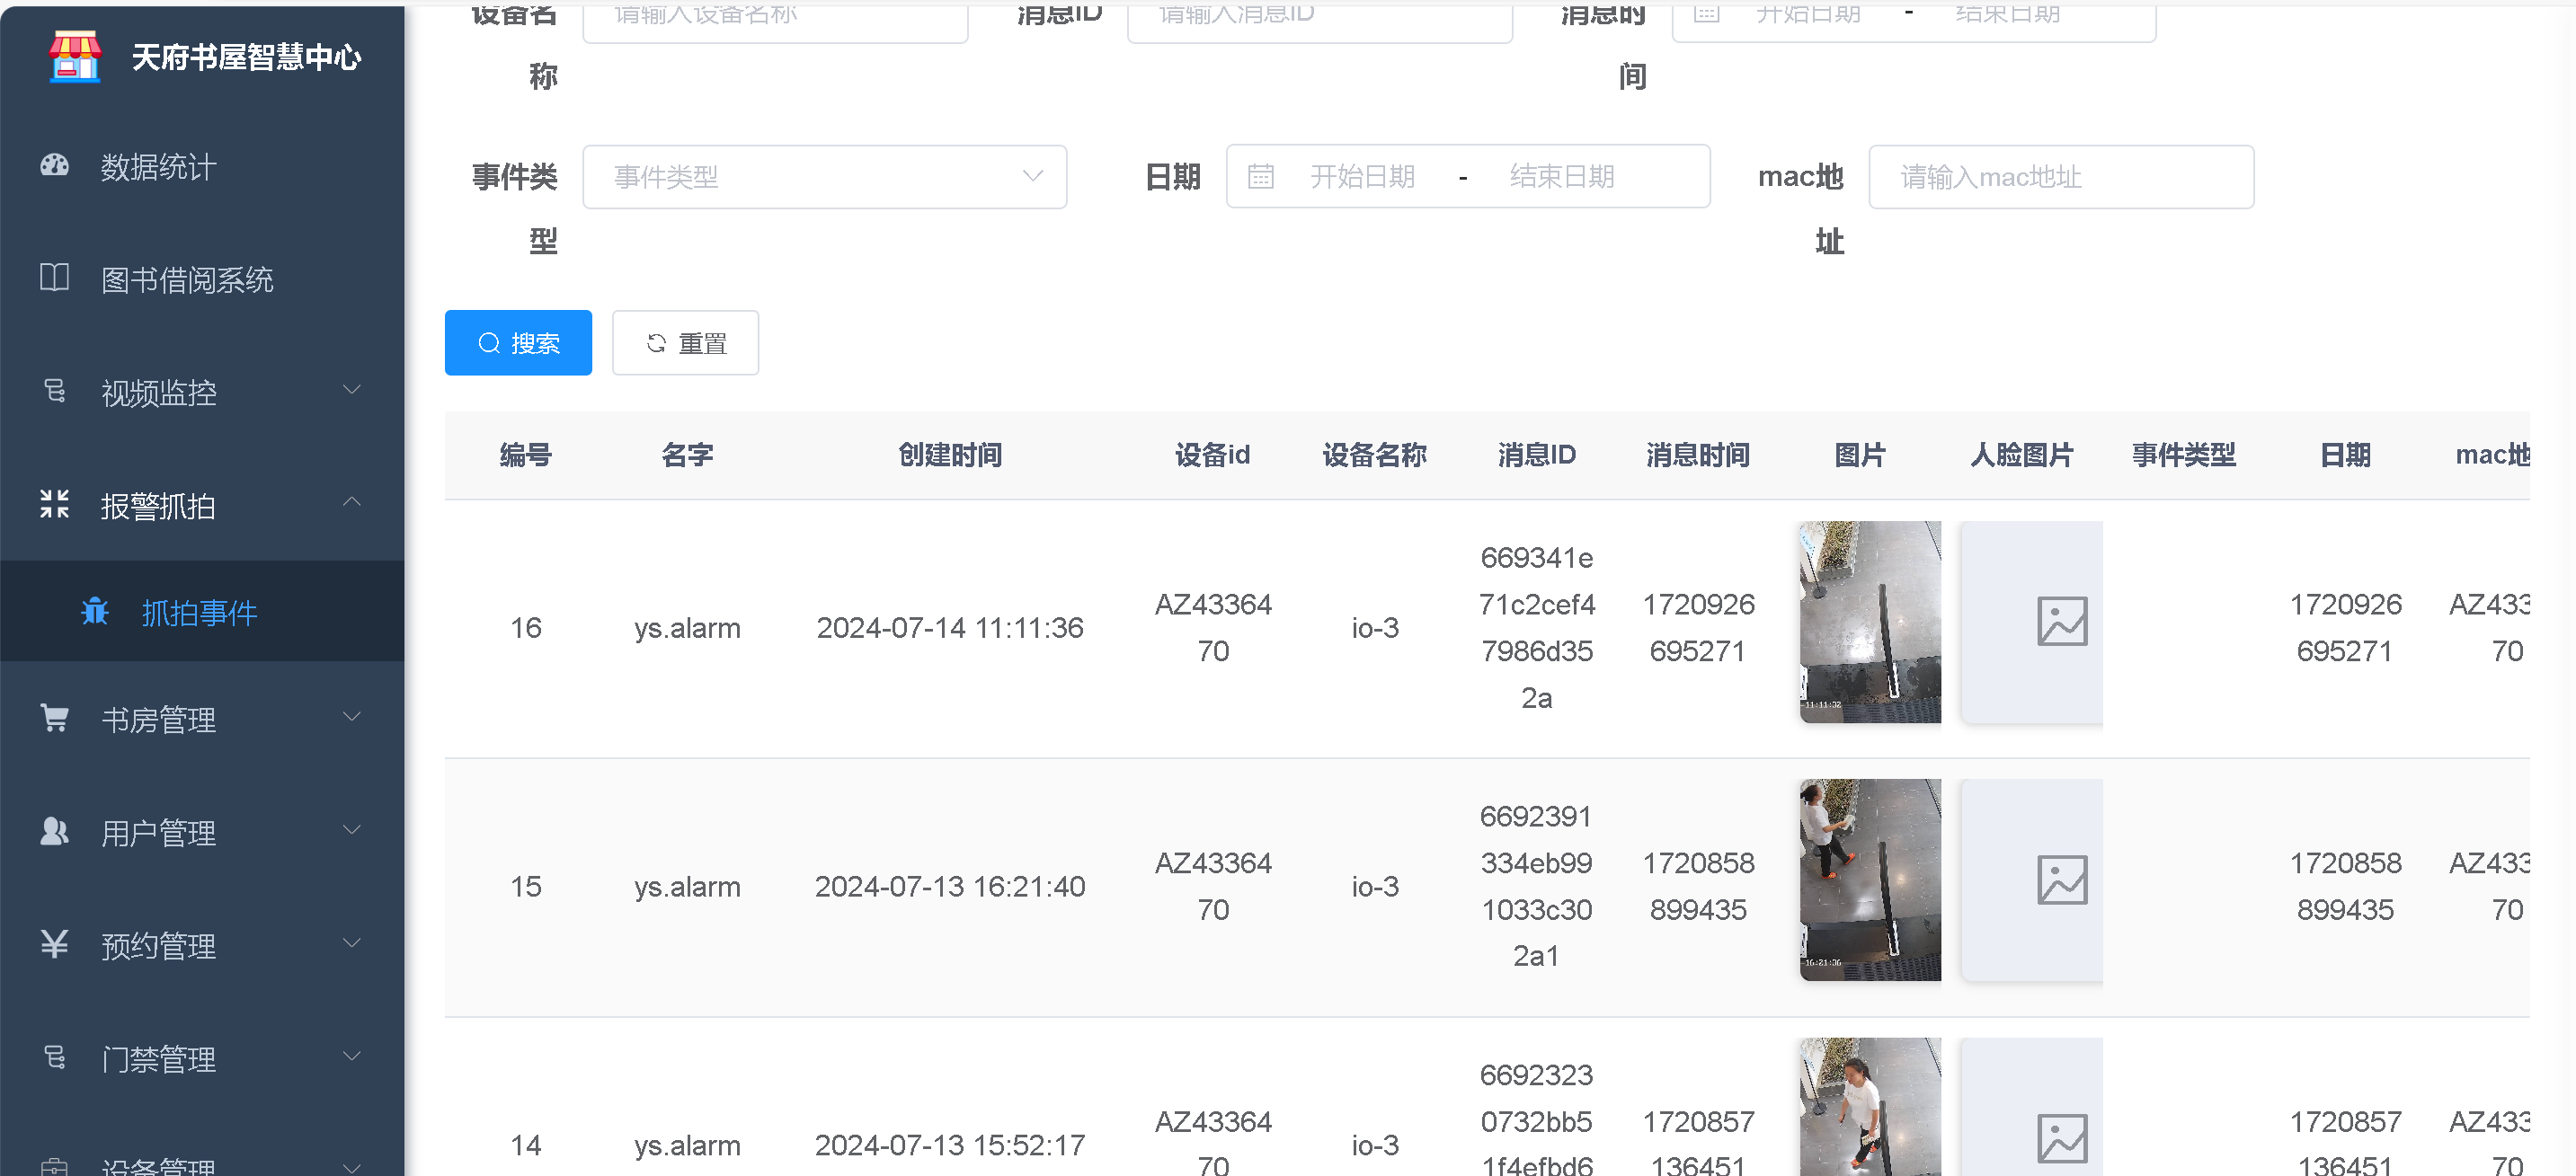Click the 结束日期 field in 日期 range
The height and width of the screenshot is (1176, 2576).
point(1562,177)
